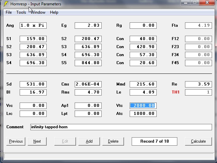Edit the Vrc field
The image size is (217, 163).
tap(33, 106)
